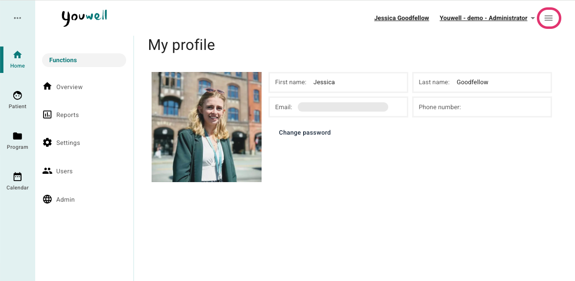
Task: Click the My profile heading
Action: (x=181, y=45)
